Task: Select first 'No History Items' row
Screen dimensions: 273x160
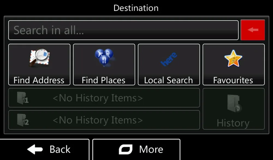Action: [104, 98]
